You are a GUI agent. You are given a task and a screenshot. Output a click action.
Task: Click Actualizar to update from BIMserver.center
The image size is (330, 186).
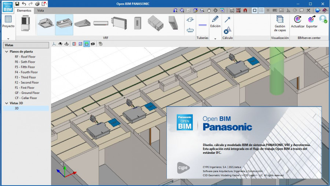(298, 22)
